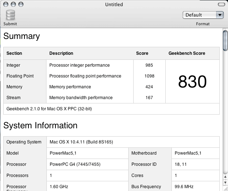Viewport: 228px width, 191px height.
Task: Click the blue arrow on Format dropdown
Action: click(220, 15)
